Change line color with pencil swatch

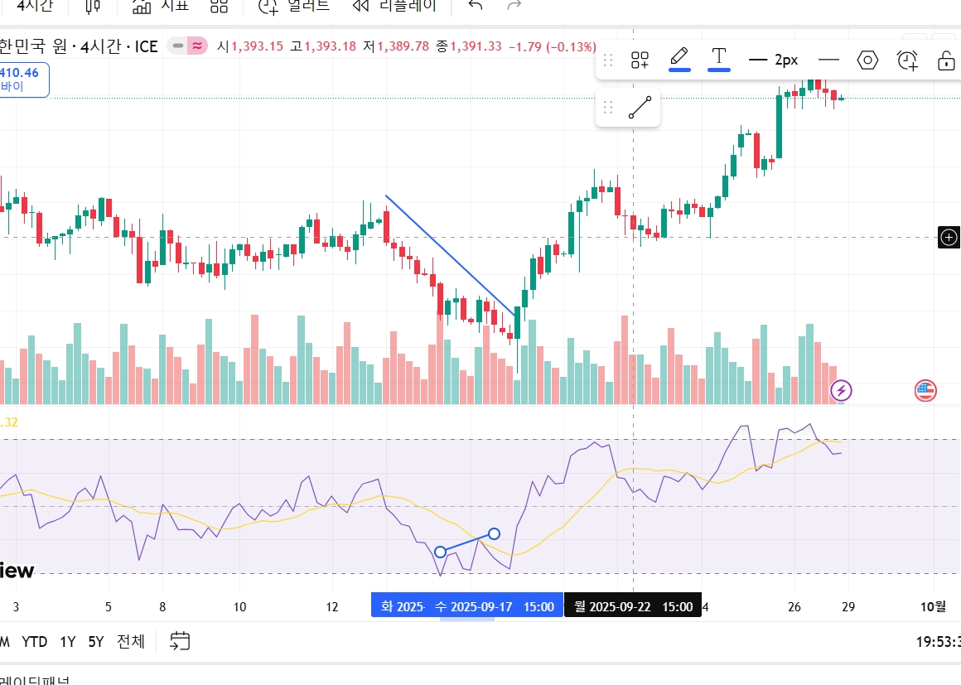click(679, 60)
